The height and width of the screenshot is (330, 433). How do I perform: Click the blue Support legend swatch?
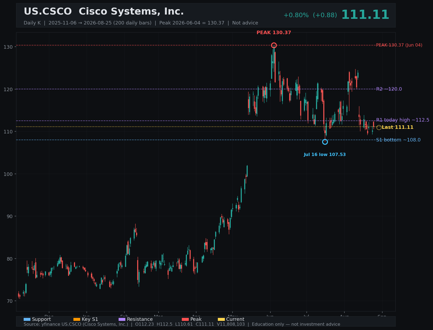tap(27, 319)
